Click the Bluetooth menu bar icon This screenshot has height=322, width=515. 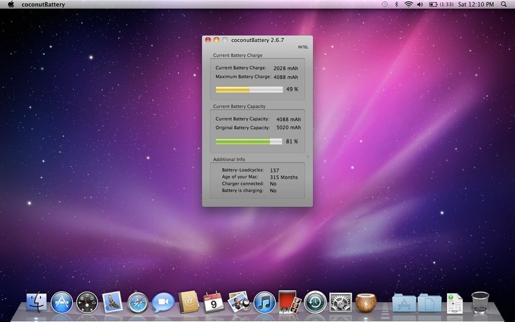(397, 4)
